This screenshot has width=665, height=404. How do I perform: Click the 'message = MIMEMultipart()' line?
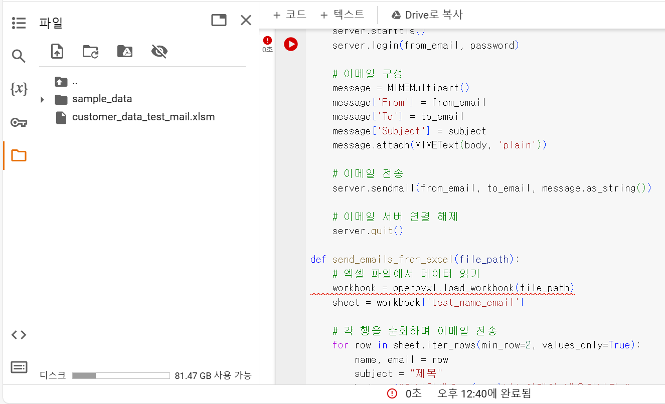click(401, 88)
